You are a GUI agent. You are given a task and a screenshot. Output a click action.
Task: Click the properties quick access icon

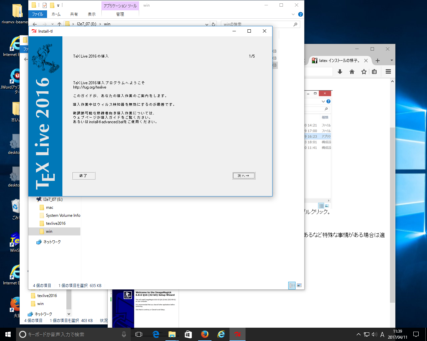pos(45,5)
